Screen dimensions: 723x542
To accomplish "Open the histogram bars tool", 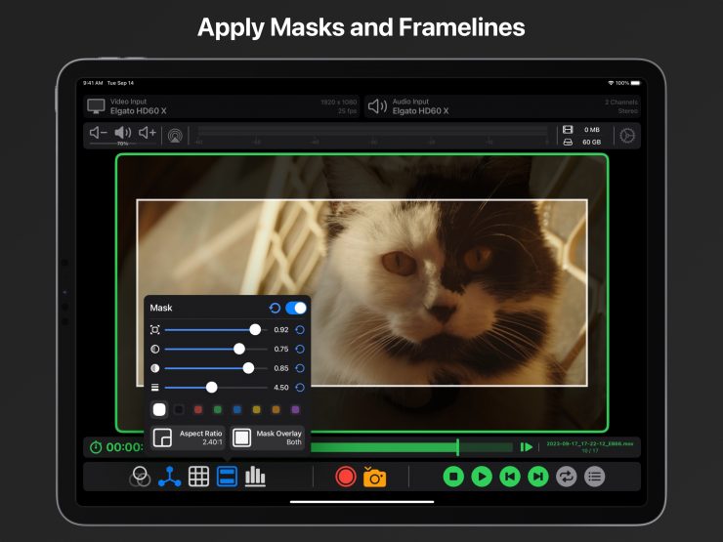I will 255,477.
